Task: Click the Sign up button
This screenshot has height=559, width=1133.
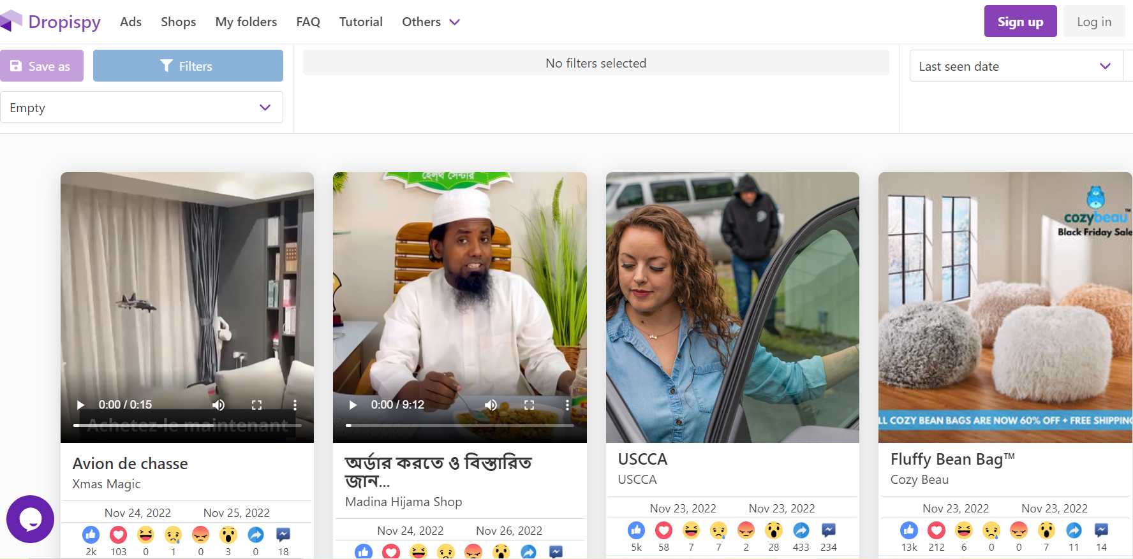Action: click(x=1020, y=21)
